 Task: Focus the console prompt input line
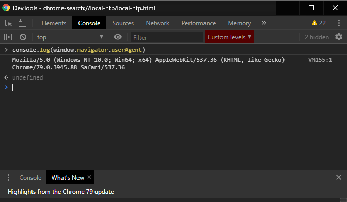point(177,87)
